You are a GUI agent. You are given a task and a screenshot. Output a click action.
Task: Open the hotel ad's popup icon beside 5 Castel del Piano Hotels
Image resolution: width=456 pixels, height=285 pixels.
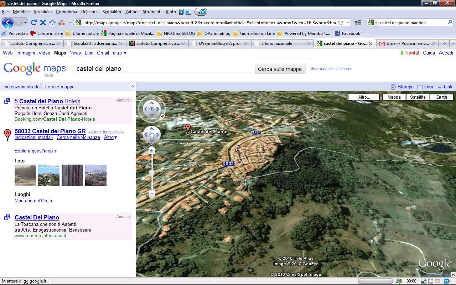pos(7,101)
